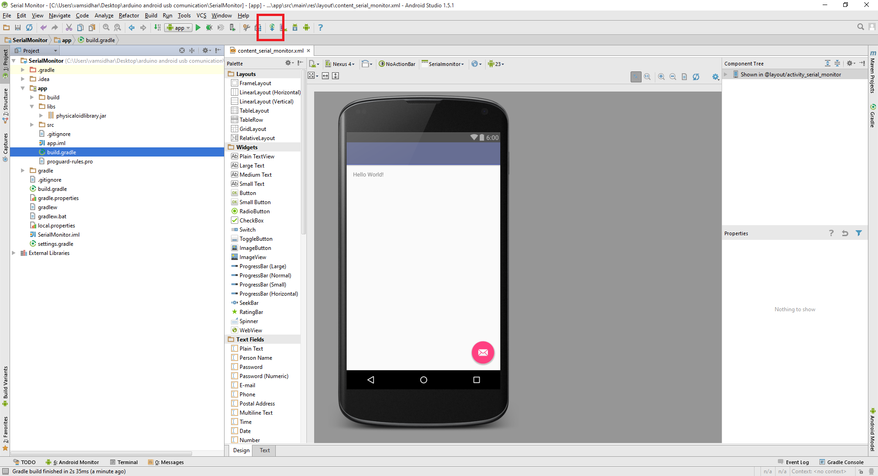This screenshot has width=878, height=476.
Task: Click the Replace toolbar icon
Action: click(x=118, y=27)
